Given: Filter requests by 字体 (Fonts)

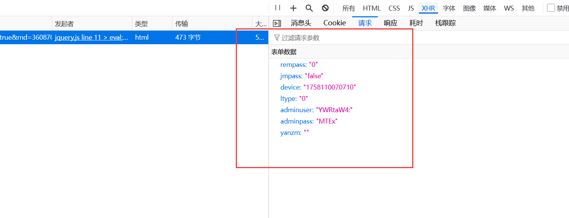Looking at the screenshot, I should (x=449, y=8).
